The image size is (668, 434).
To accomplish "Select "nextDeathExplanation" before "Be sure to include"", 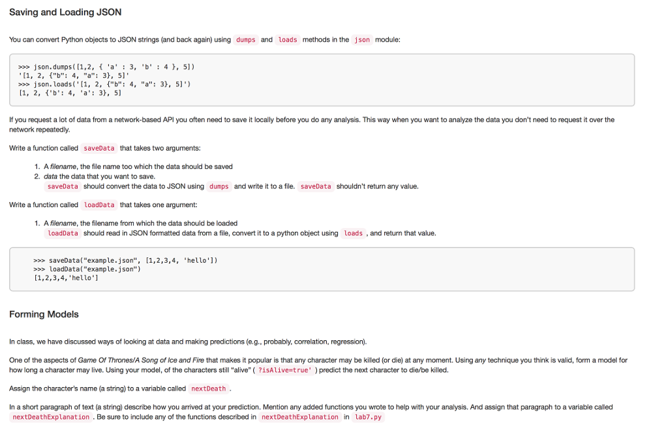I will [x=51, y=417].
